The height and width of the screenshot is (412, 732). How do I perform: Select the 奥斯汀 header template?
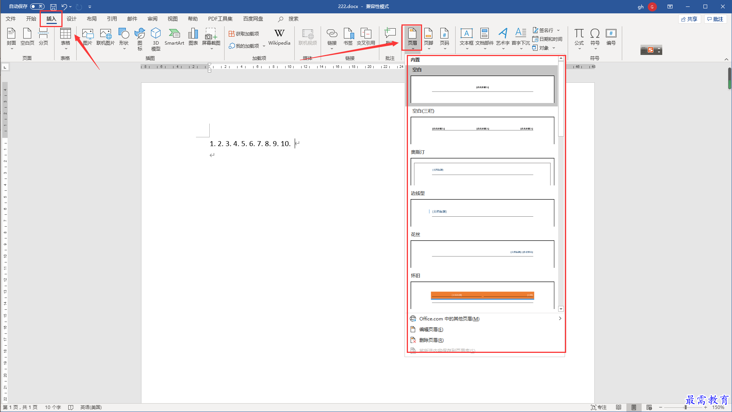pos(482,168)
